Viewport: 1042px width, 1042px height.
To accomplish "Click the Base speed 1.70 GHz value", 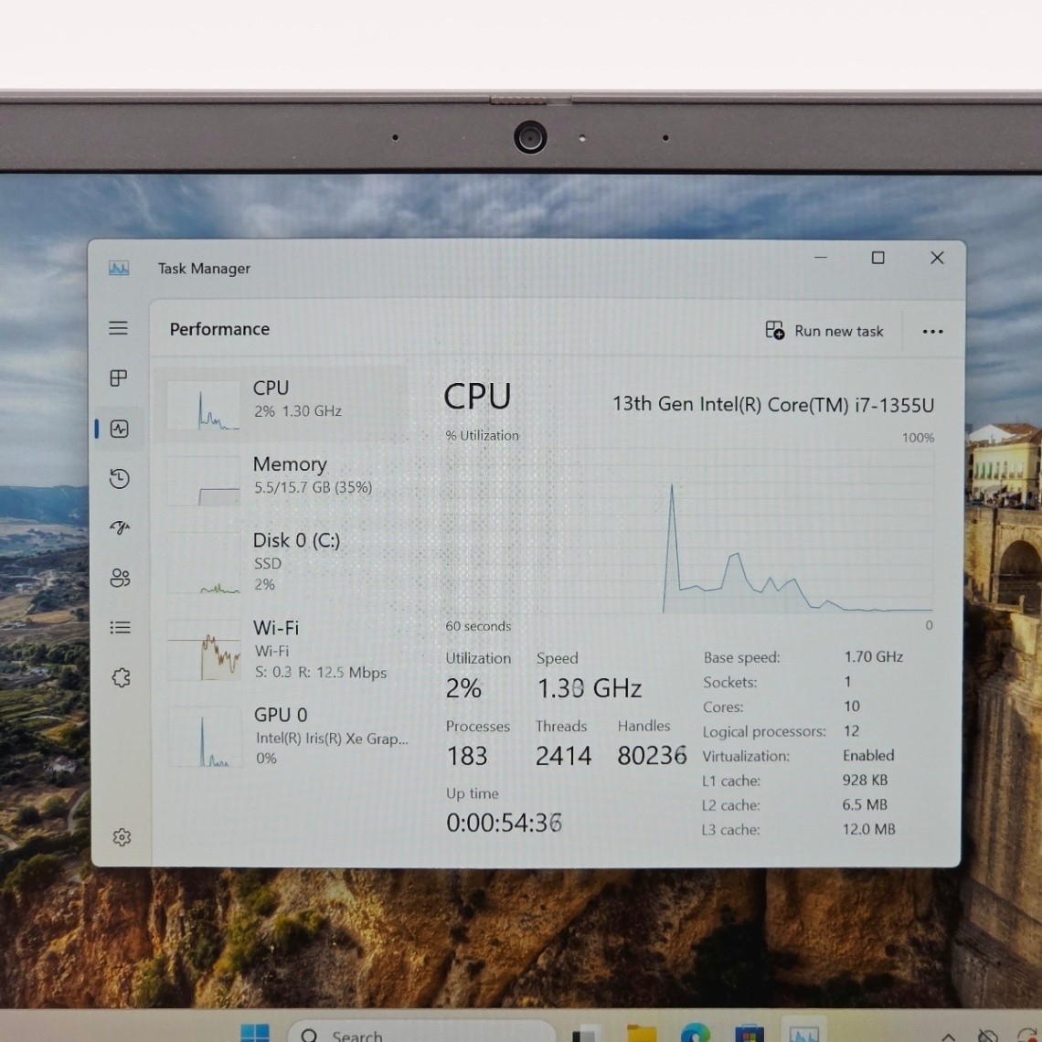I will (x=873, y=656).
